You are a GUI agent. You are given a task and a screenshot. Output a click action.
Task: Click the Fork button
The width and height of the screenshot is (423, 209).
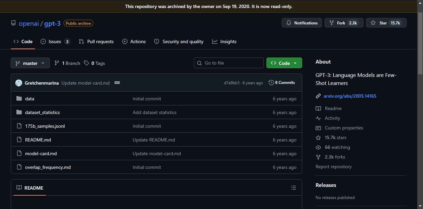tap(344, 23)
